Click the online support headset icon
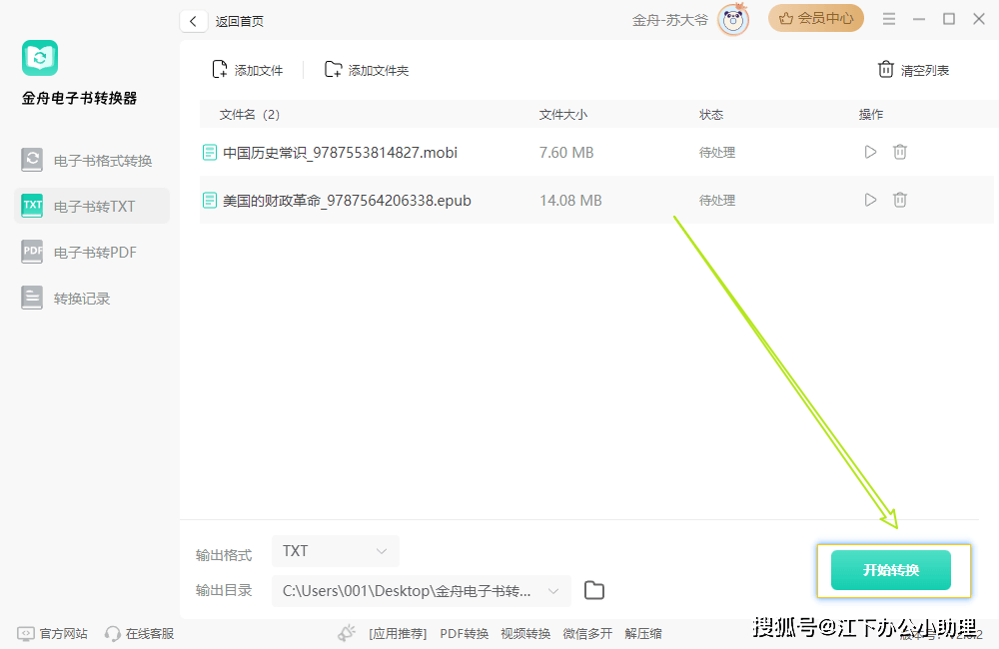This screenshot has height=649, width=999. [x=112, y=634]
